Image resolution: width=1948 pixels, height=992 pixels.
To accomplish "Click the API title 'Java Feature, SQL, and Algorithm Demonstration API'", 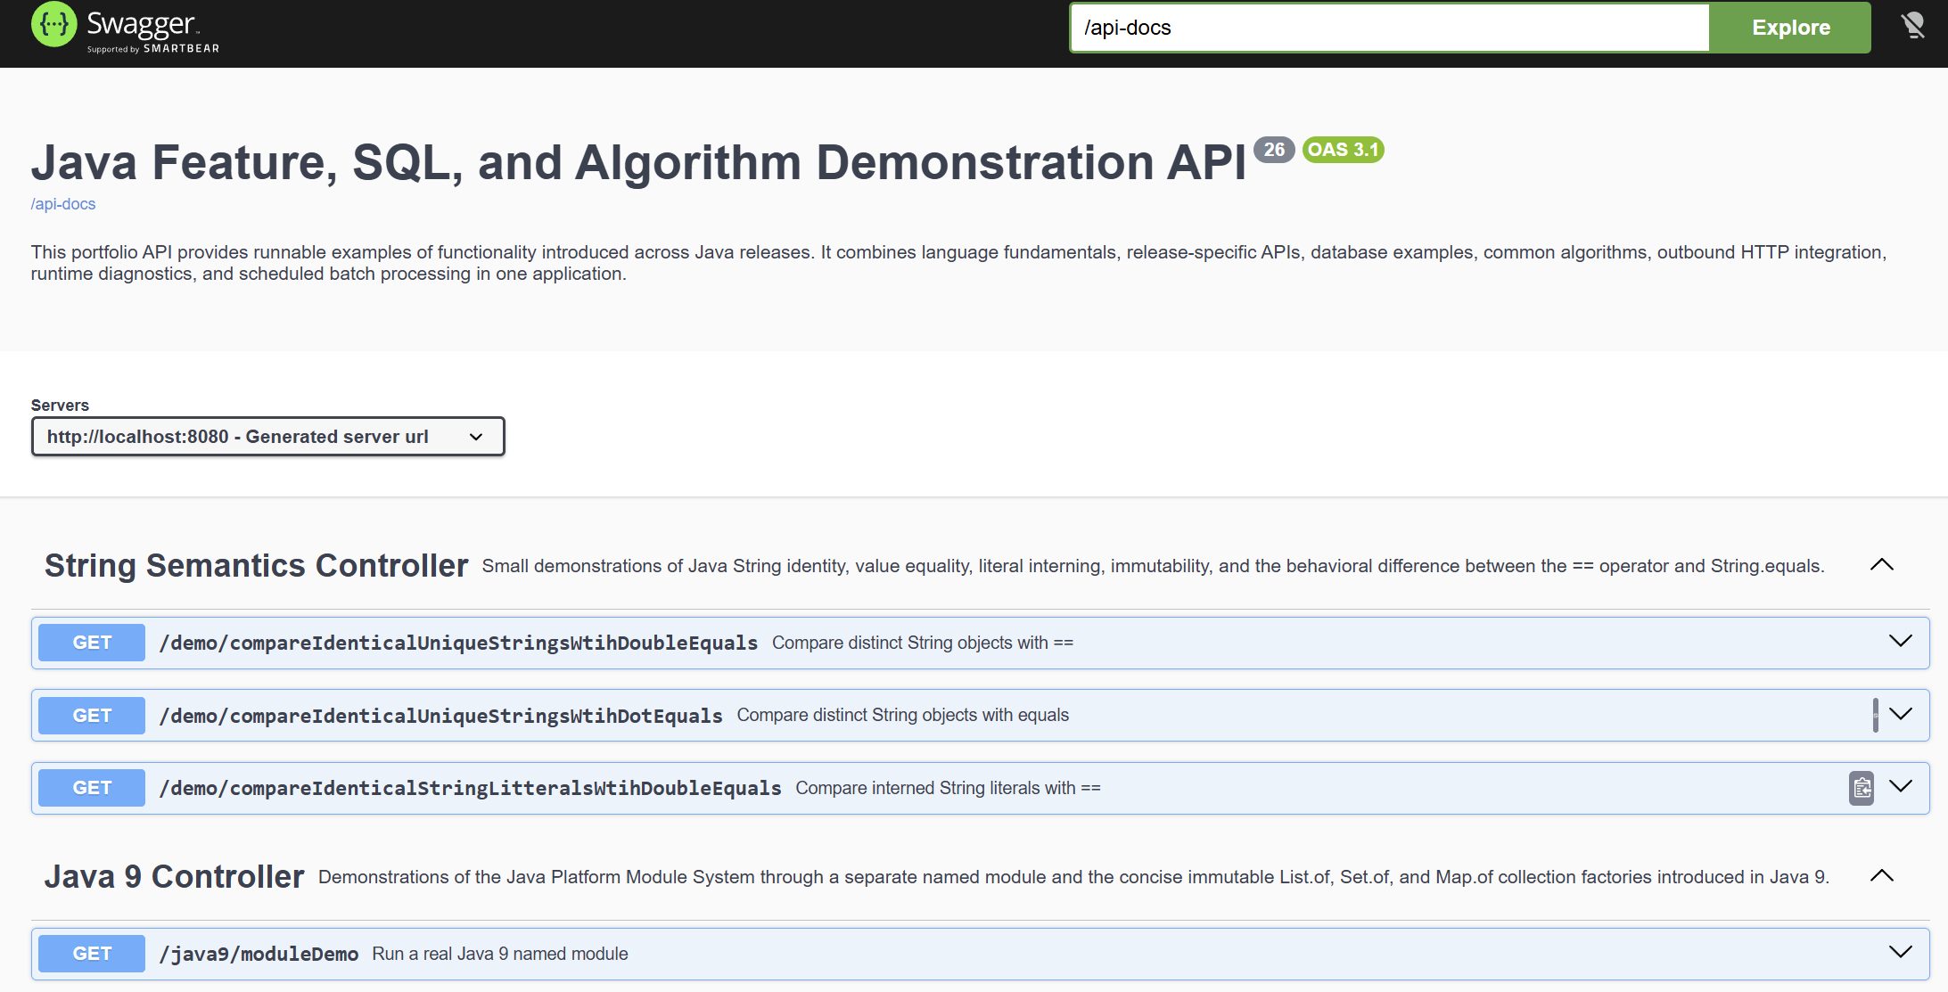I will tap(638, 163).
